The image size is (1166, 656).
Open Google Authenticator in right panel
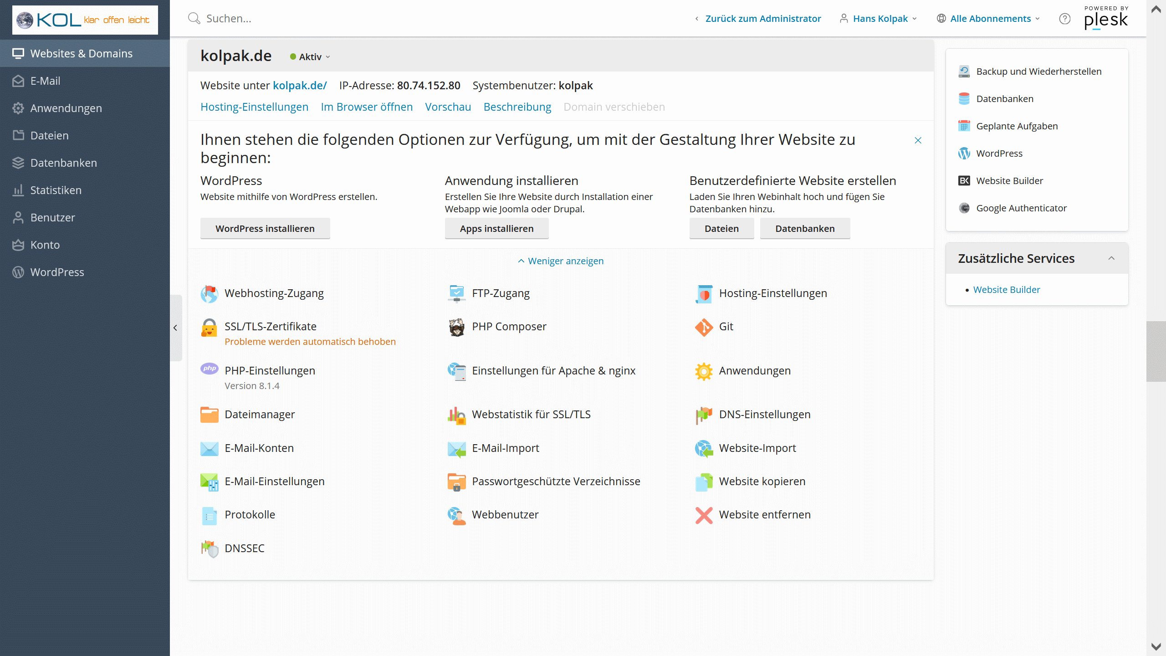1021,208
